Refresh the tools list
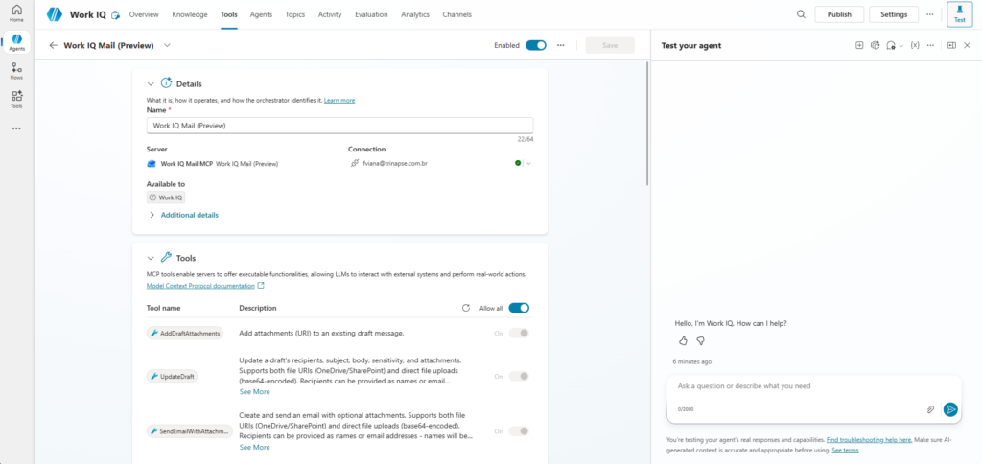Image resolution: width=982 pixels, height=464 pixels. point(465,308)
